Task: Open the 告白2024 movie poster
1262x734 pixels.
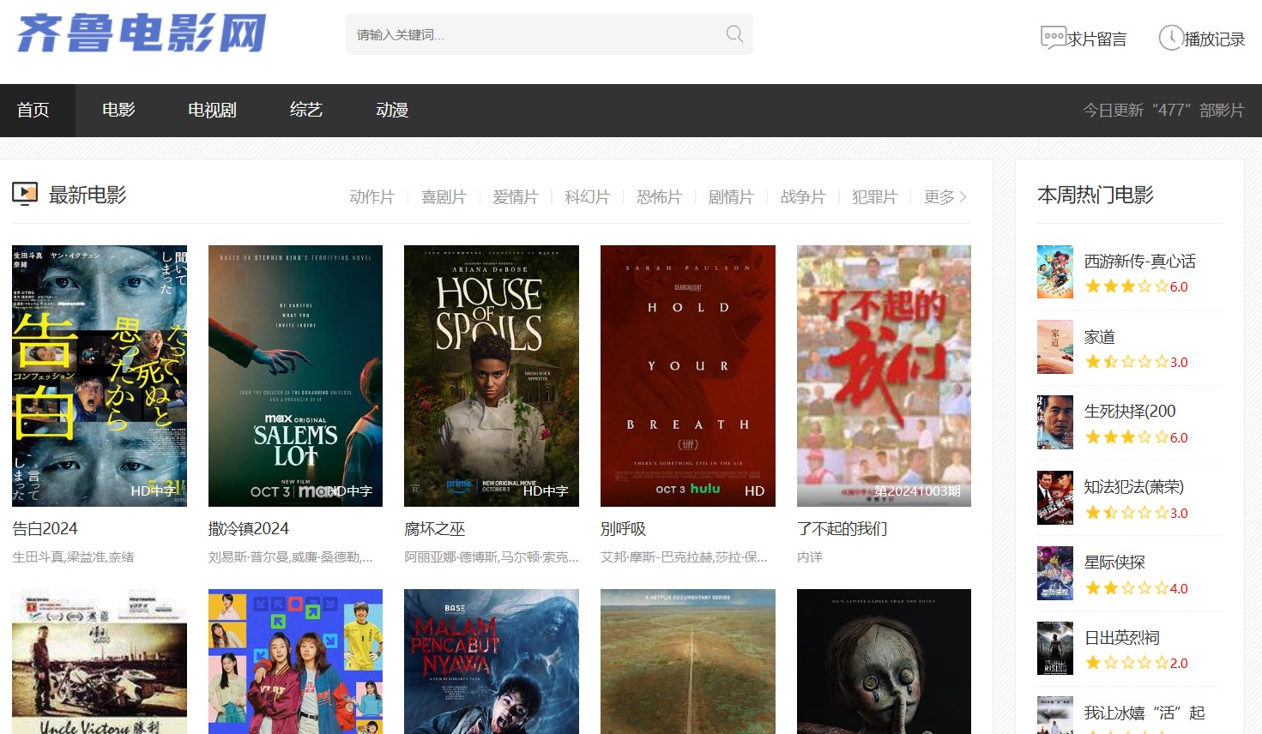Action: (x=100, y=376)
